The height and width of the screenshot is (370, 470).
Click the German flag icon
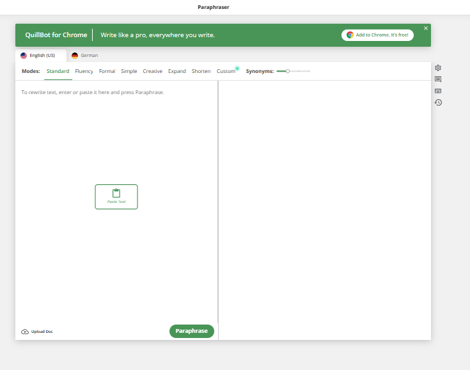coord(75,56)
